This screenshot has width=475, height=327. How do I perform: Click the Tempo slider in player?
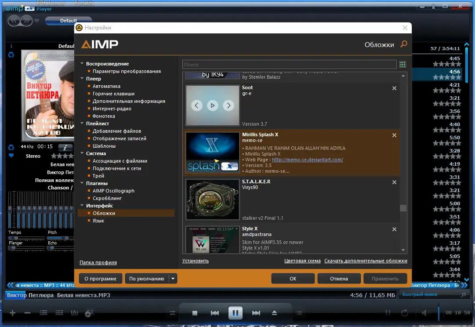[x=26, y=238]
